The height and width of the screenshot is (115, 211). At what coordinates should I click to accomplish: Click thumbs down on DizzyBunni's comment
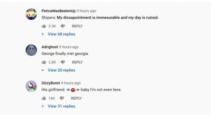coord(62,98)
